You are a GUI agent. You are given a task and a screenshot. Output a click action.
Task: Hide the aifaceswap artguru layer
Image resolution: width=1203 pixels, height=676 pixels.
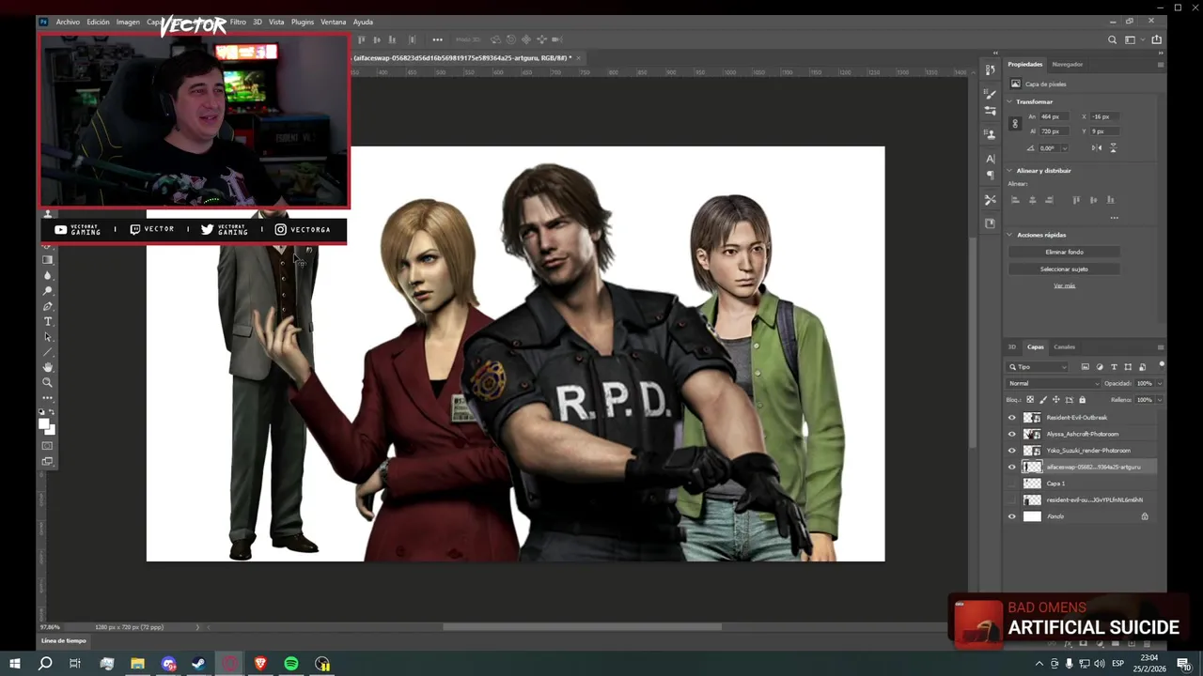coord(1012,467)
